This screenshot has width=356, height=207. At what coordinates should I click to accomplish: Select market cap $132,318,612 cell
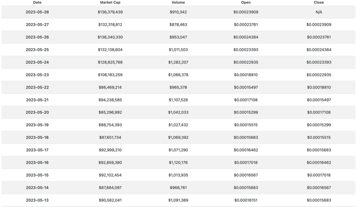(110, 24)
